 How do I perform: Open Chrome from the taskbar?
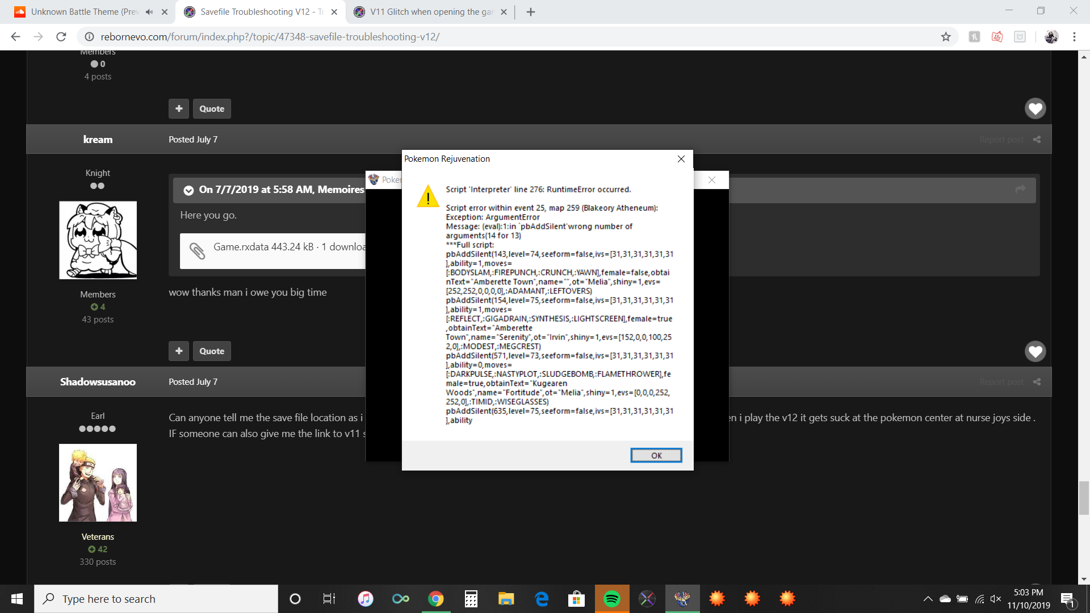[x=436, y=599]
